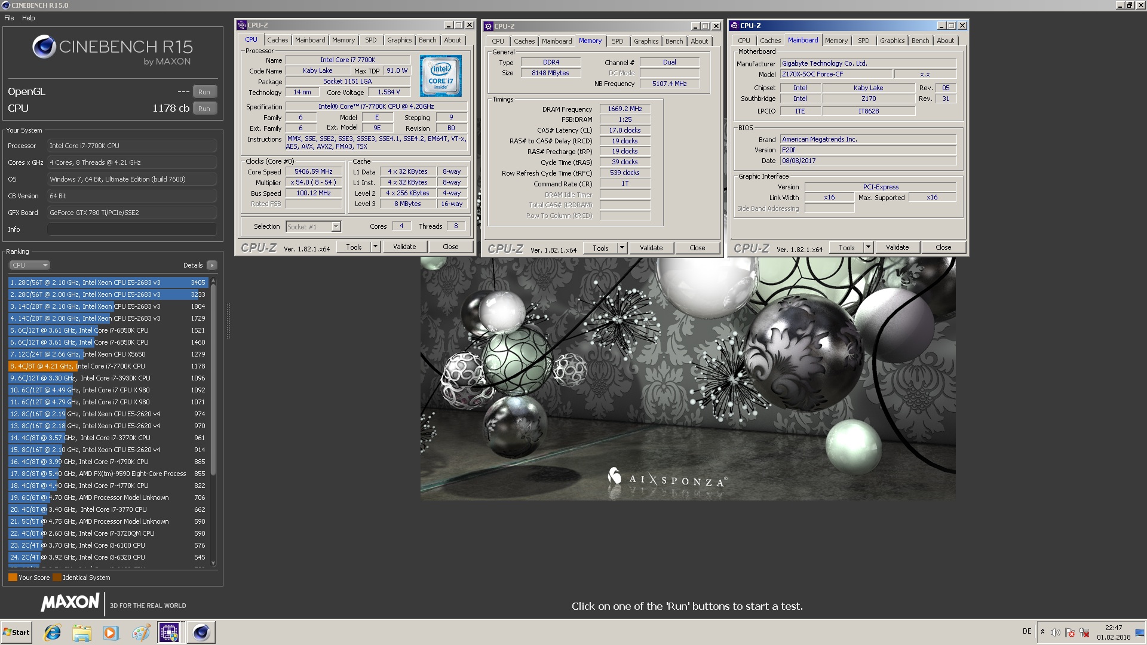Select ranking entry 8 Intel Core i7-7700K

coord(108,366)
